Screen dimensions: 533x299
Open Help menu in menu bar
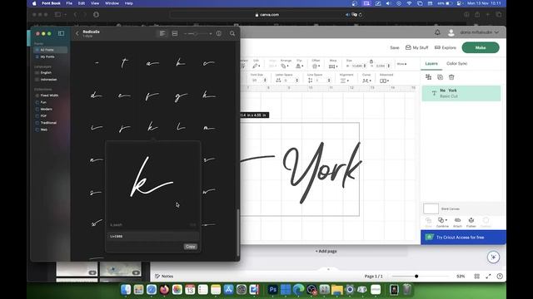tap(129, 3)
